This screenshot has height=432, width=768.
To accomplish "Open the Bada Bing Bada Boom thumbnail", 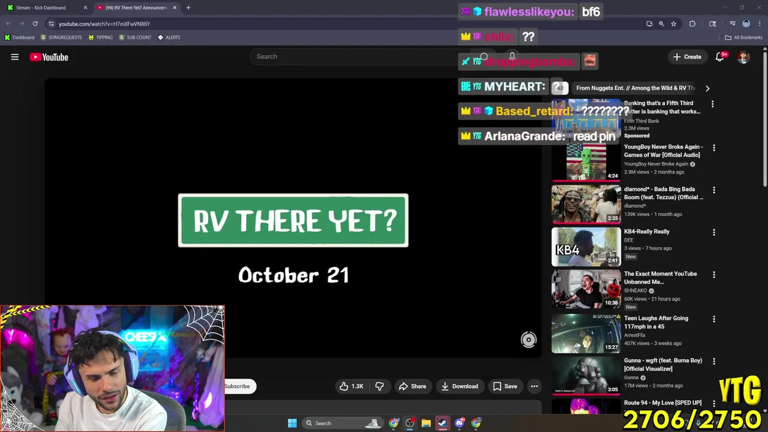I will [x=586, y=204].
